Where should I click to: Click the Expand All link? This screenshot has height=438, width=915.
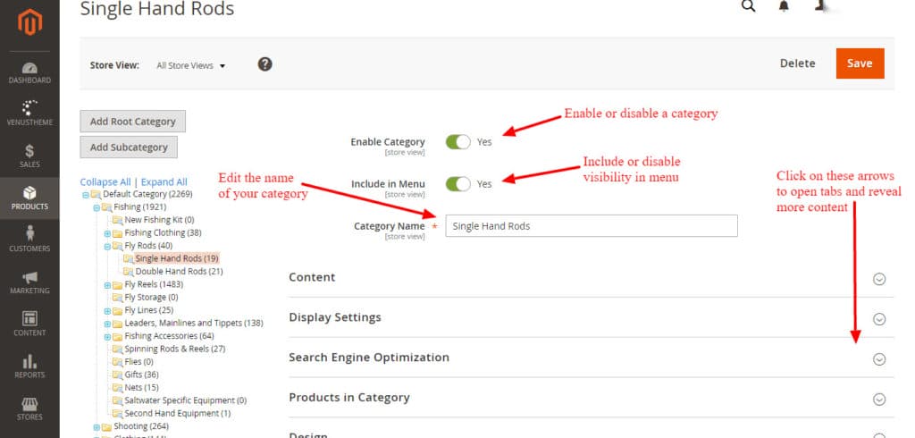(x=164, y=182)
